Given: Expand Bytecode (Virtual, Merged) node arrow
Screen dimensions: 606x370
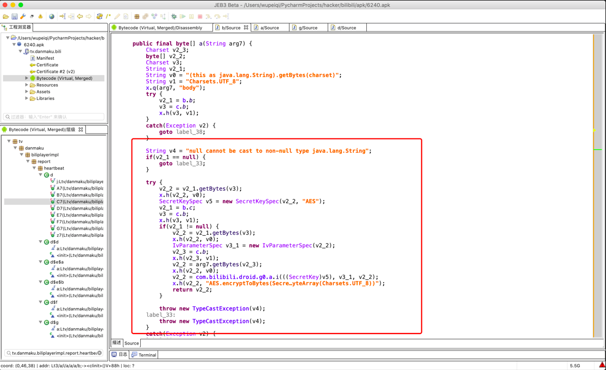Looking at the screenshot, I should [x=27, y=78].
